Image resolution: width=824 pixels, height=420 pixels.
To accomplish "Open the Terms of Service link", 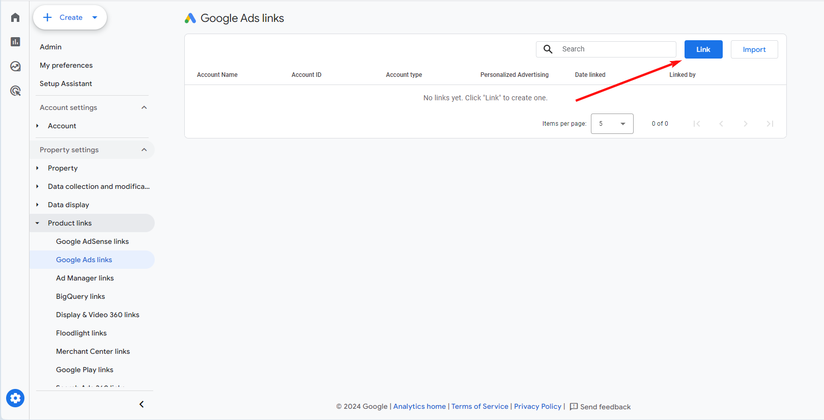I will click(480, 406).
